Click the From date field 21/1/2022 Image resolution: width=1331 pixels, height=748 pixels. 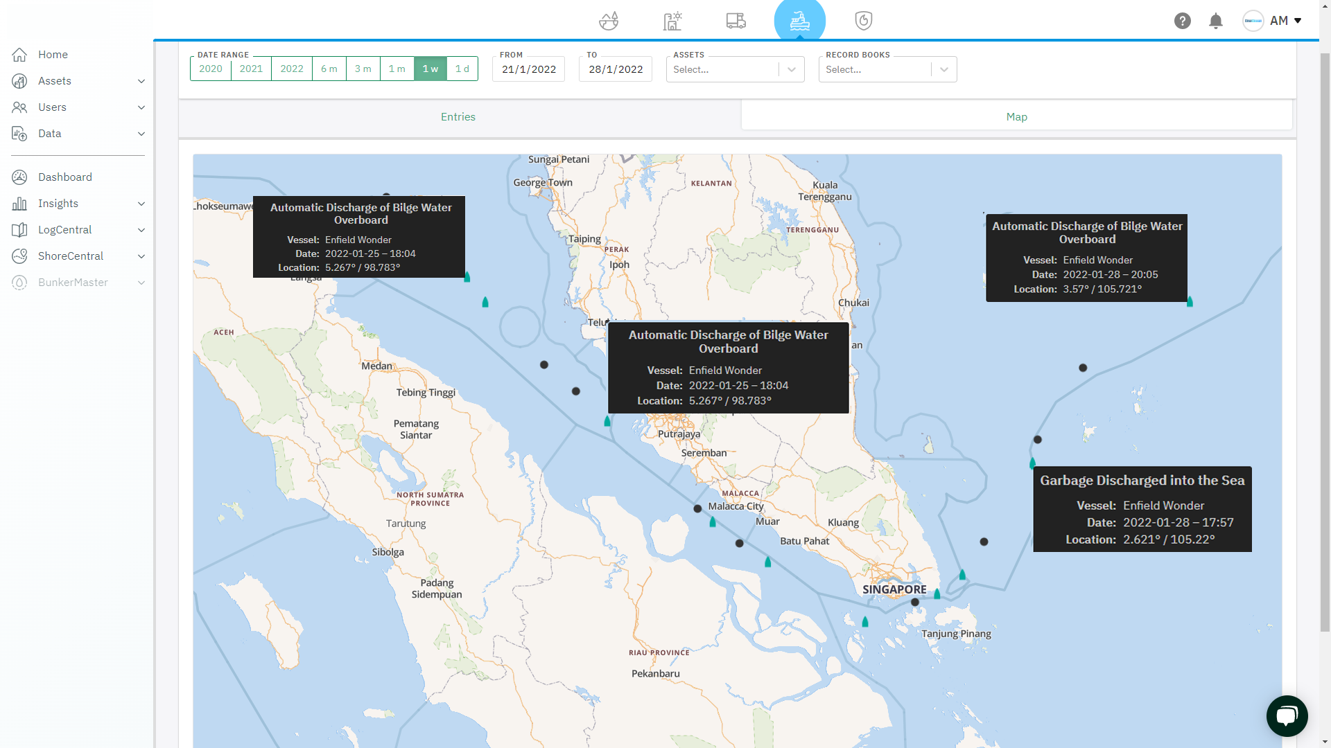click(x=529, y=69)
